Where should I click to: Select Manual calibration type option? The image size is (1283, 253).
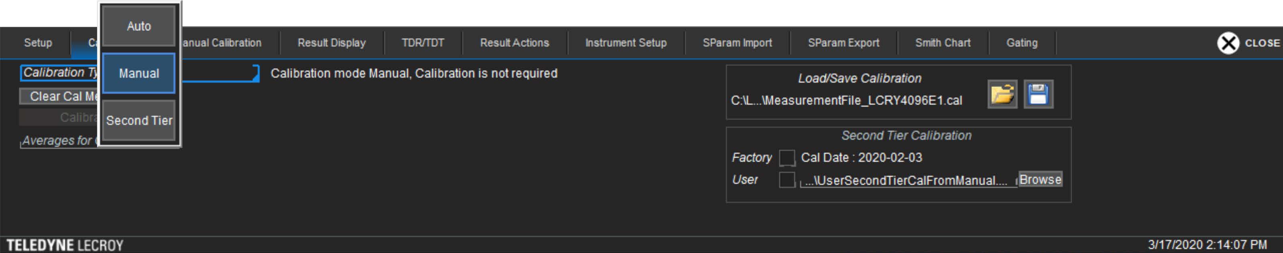[138, 73]
